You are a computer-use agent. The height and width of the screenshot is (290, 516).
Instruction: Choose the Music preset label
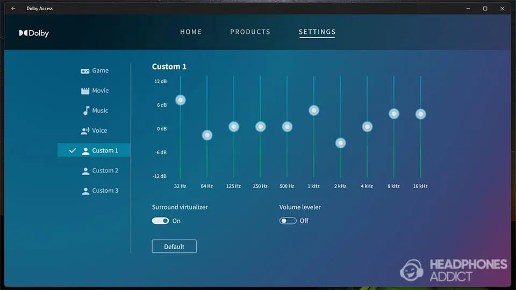(x=100, y=111)
